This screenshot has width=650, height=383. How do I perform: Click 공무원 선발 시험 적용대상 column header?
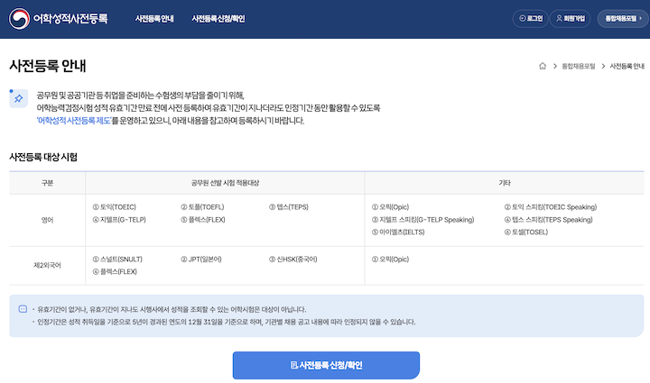(x=225, y=183)
